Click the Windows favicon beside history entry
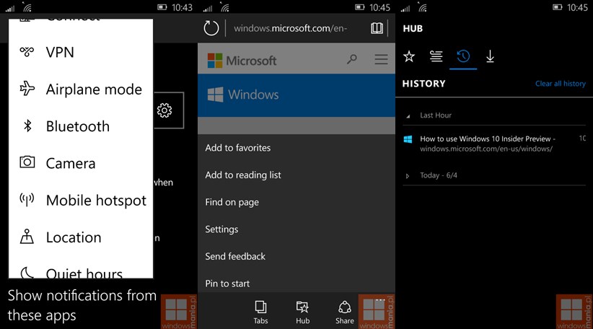 [408, 139]
